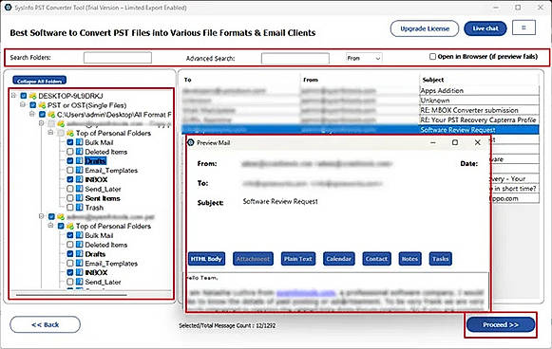Click the highlighted Drafts folder icon
552x349 pixels.
[x=80, y=160]
